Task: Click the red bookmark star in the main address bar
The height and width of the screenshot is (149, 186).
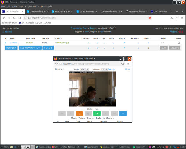Action: pyautogui.click(x=150, y=18)
